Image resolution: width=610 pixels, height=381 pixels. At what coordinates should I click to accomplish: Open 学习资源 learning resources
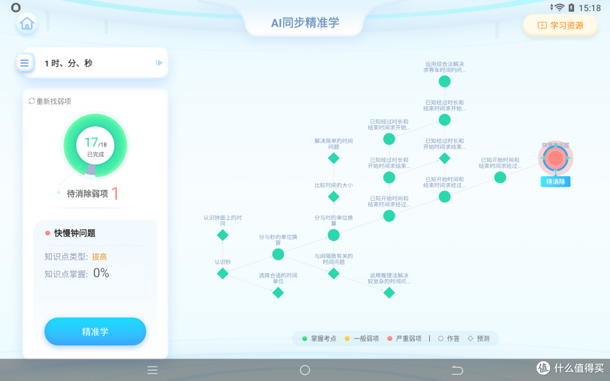(x=560, y=25)
